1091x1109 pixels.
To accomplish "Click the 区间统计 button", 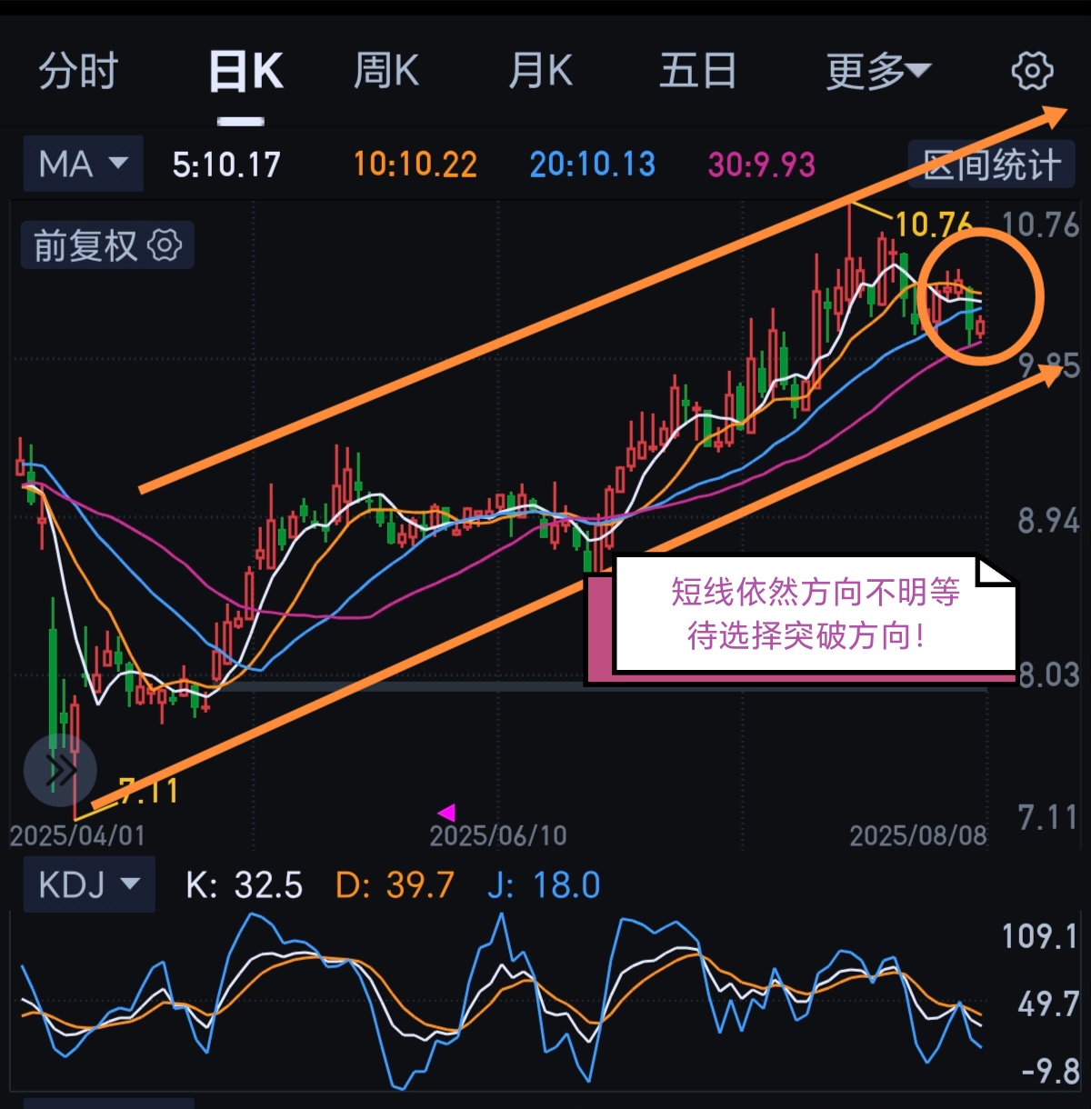I will click(992, 165).
